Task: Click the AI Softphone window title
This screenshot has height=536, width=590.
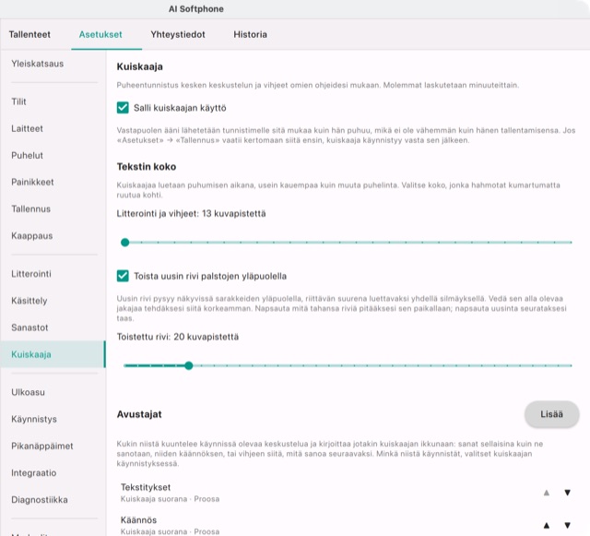Action: 196,9
